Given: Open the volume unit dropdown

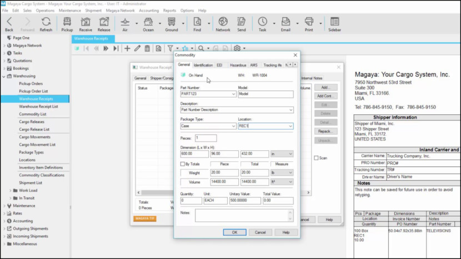Looking at the screenshot, I should coord(282,182).
